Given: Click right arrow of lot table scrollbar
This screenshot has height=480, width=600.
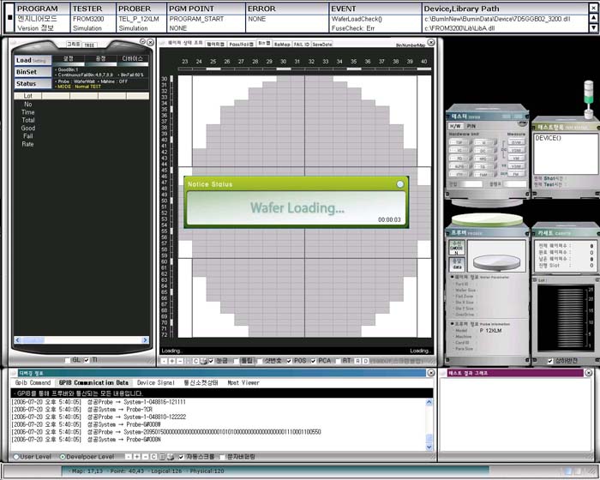Looking at the screenshot, I should pyautogui.click(x=145, y=340).
